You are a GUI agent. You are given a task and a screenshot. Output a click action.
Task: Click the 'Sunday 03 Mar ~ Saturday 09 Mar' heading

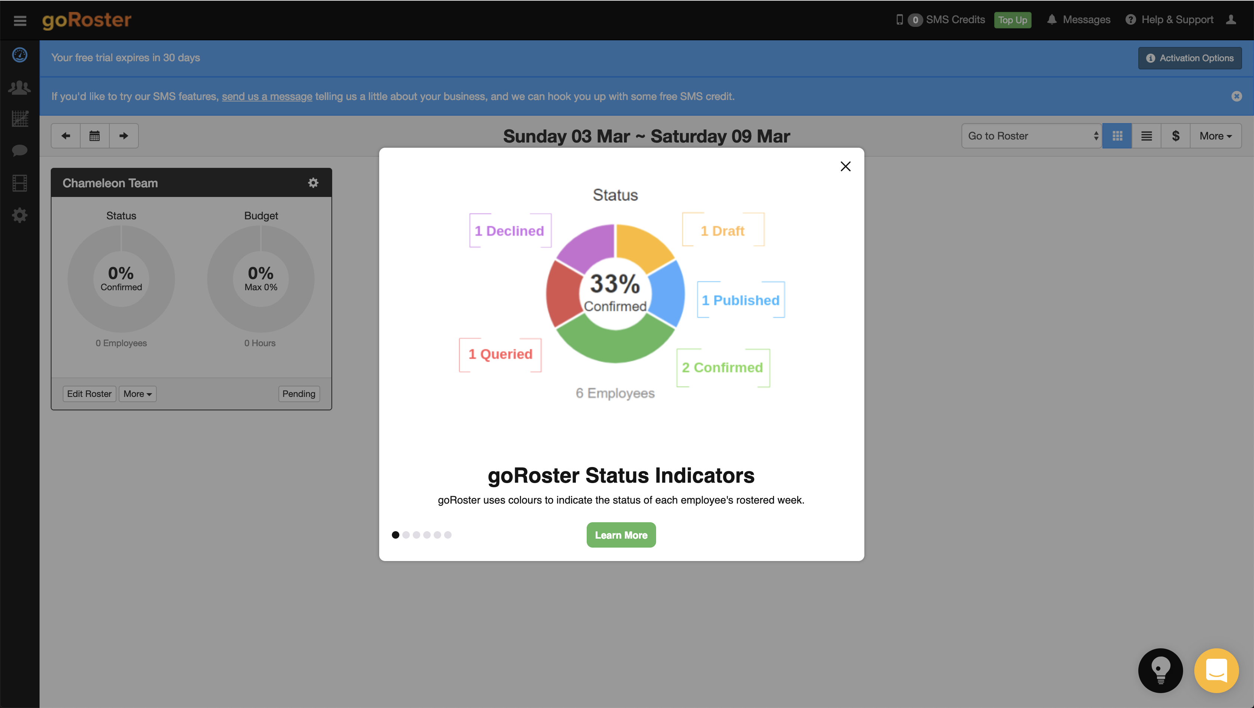click(x=646, y=136)
